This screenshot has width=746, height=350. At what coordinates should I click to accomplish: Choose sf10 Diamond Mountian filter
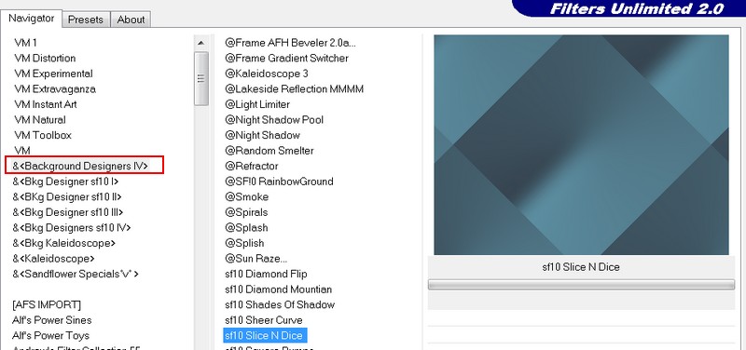278,289
